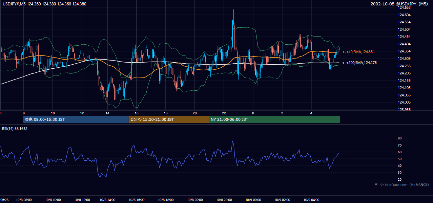Screen dimensions: 433x203
Task: Click the 10/8 20:00 time label
Action: [195, 200]
